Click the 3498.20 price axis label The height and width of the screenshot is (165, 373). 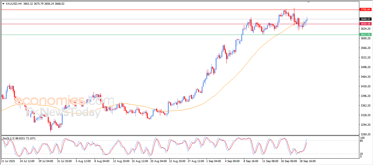pyautogui.click(x=365, y=67)
